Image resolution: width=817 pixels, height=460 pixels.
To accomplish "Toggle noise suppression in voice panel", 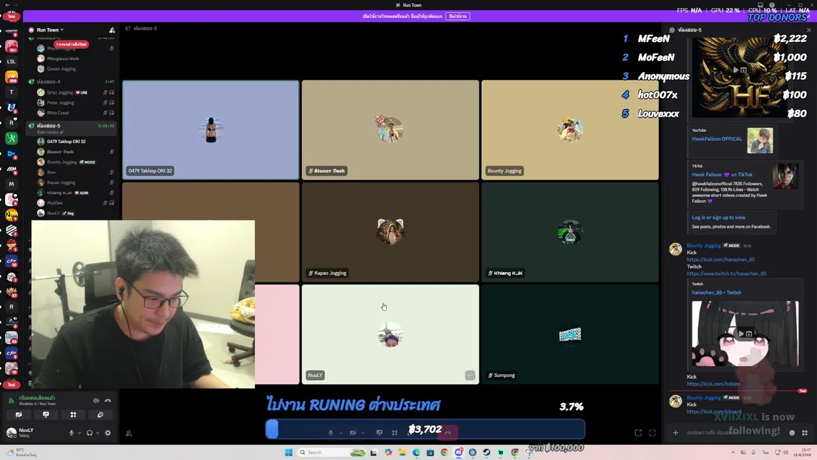I will point(96,401).
